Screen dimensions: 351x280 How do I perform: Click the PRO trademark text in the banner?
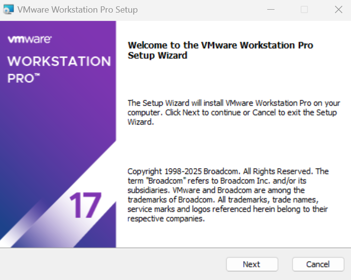pyautogui.click(x=23, y=78)
